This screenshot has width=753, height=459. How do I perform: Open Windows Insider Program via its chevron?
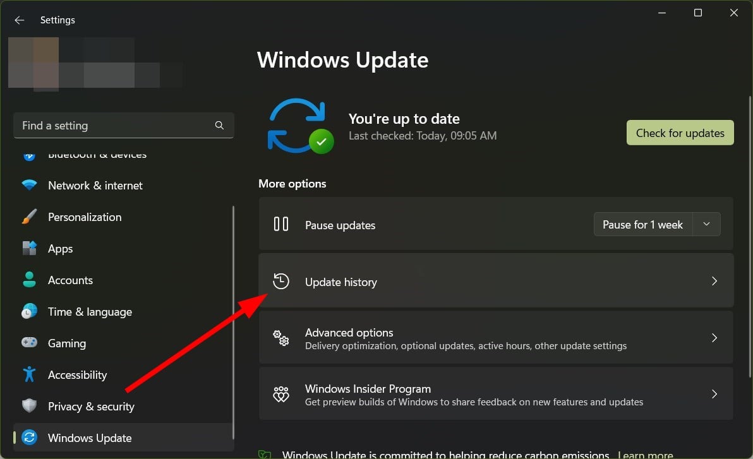pyautogui.click(x=714, y=395)
